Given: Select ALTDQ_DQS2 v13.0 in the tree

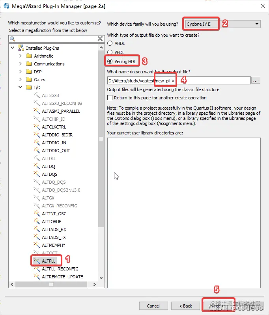Looking at the screenshot, I should 61,190.
